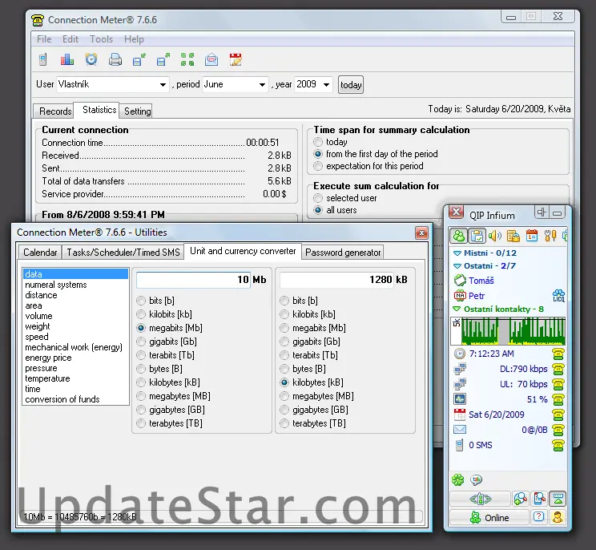The image size is (596, 550).
Task: Open the Tools menu
Action: (101, 39)
